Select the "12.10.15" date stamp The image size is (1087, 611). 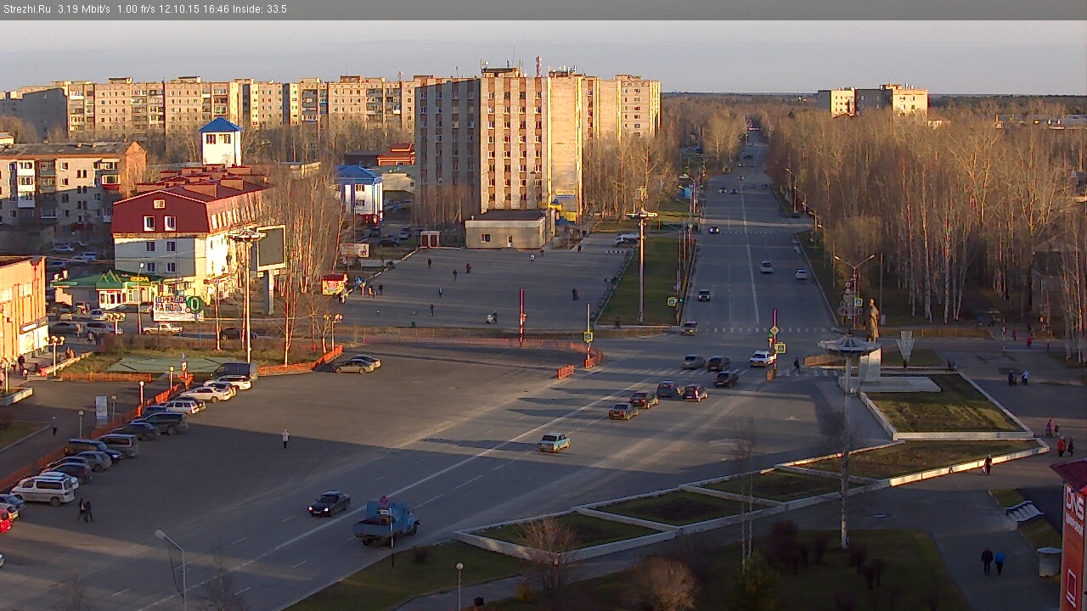[177, 9]
